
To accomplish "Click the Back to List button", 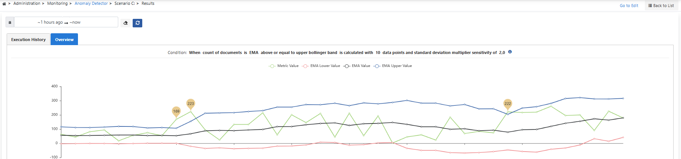I will coord(661,6).
